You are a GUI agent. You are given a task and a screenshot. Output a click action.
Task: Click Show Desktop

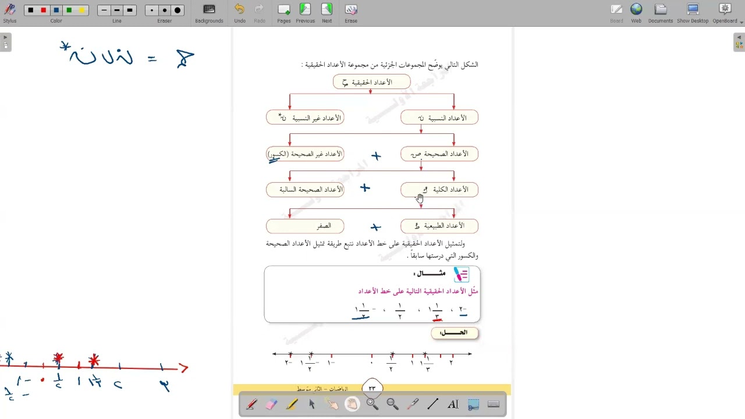[693, 13]
